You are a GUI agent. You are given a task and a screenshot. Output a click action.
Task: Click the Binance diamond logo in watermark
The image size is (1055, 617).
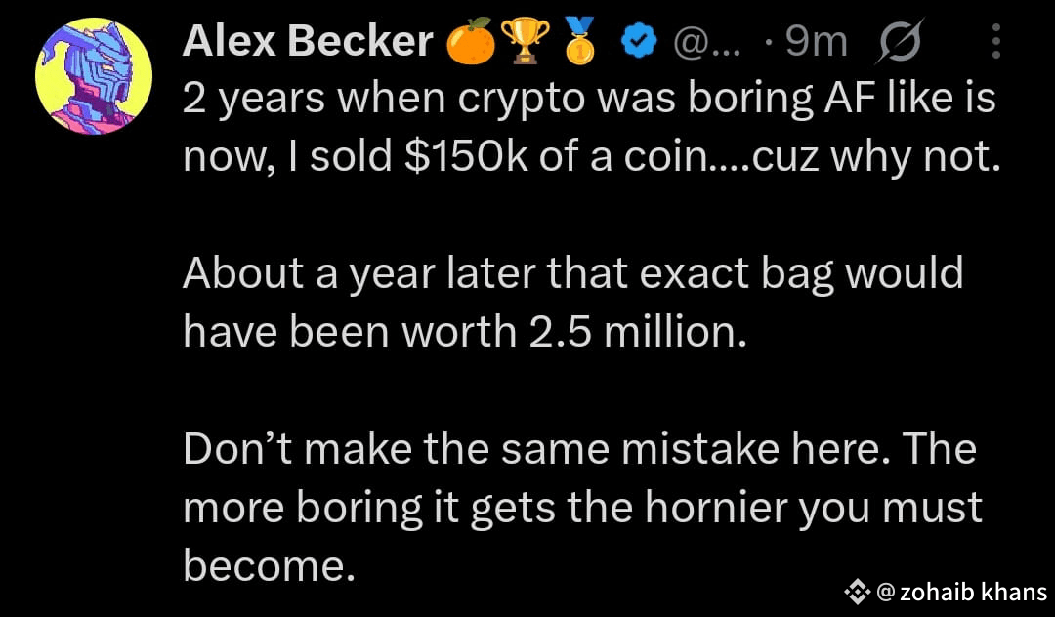858,592
